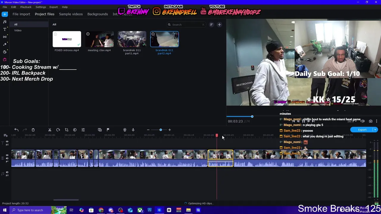
Task: Open the Sounds music-note panel
Action: (5, 22)
